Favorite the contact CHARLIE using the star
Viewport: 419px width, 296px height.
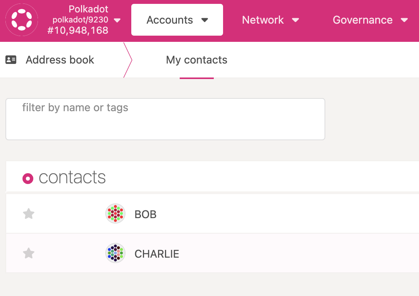pos(28,253)
